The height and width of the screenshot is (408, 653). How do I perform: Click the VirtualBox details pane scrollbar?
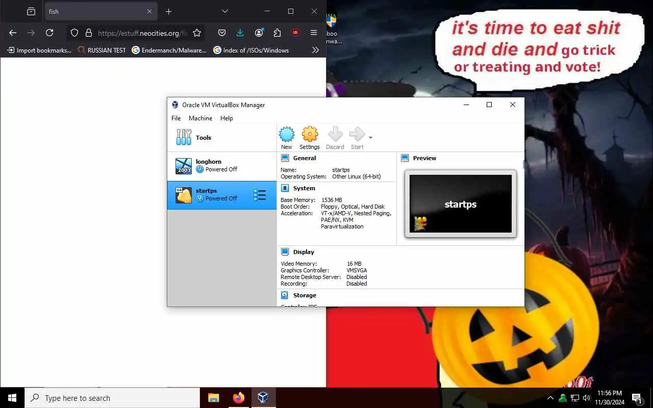[x=523, y=164]
